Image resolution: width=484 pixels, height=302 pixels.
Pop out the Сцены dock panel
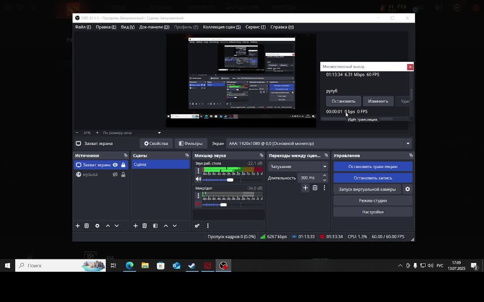pos(187,156)
